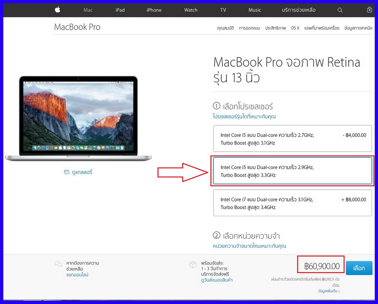Click the Apple logo home icon
This screenshot has height=304, width=378.
tap(57, 9)
